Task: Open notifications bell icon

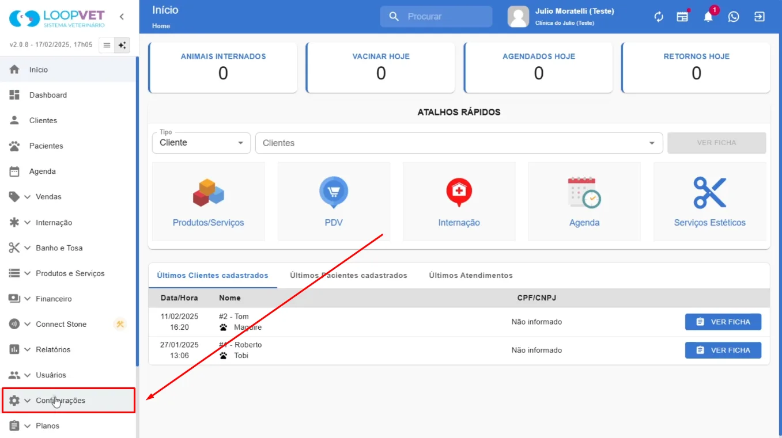Action: (708, 17)
